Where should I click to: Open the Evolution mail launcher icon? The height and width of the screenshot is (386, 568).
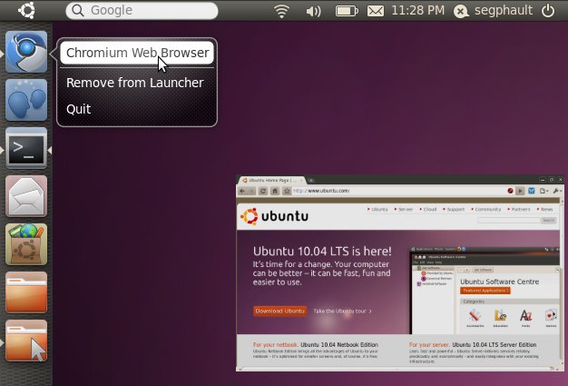[26, 196]
